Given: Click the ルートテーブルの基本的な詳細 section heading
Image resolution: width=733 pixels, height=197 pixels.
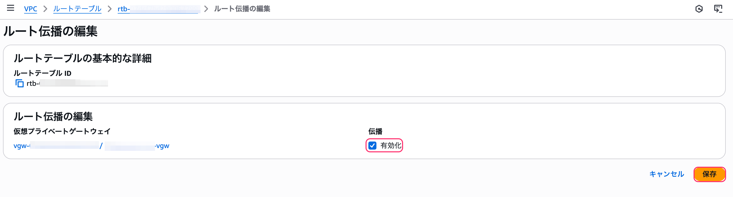Looking at the screenshot, I should pos(82,58).
